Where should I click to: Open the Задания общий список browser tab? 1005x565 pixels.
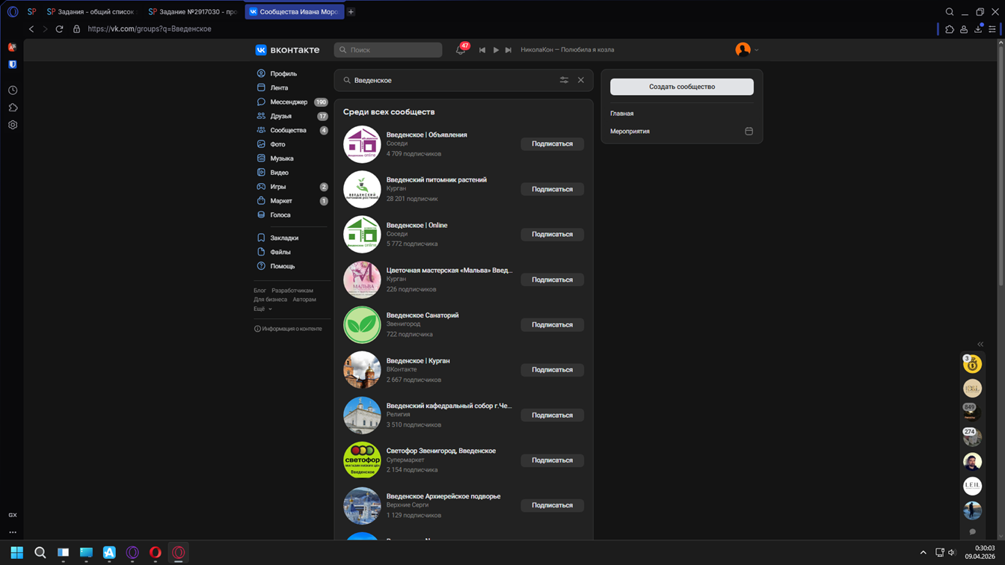(91, 12)
